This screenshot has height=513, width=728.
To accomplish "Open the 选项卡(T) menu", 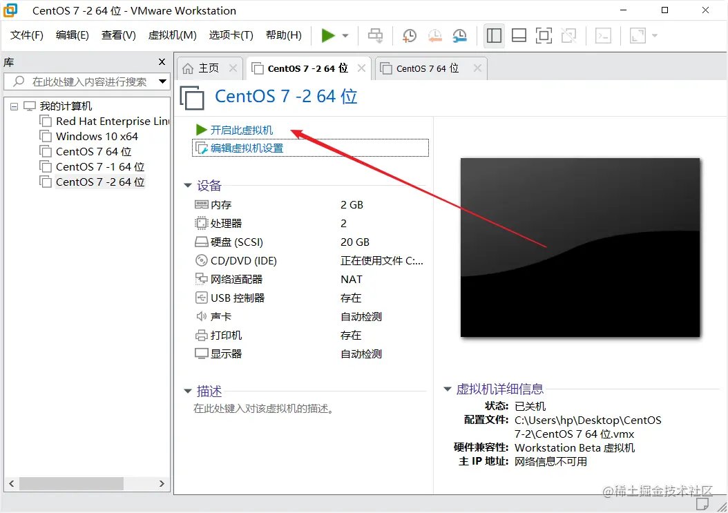I will pyautogui.click(x=231, y=35).
